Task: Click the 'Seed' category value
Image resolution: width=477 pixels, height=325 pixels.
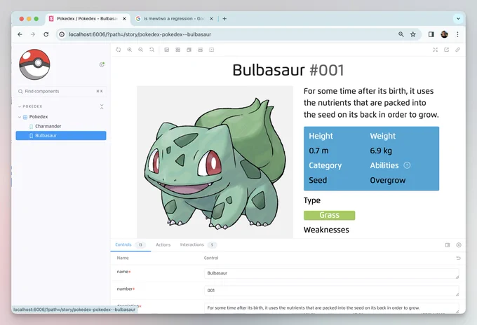Action: [x=318, y=181]
